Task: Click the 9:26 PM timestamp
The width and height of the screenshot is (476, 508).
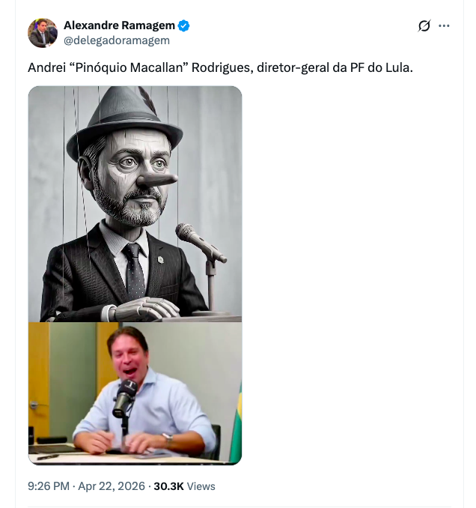Action: click(49, 486)
